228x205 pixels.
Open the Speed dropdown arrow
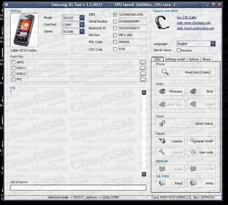82,31
